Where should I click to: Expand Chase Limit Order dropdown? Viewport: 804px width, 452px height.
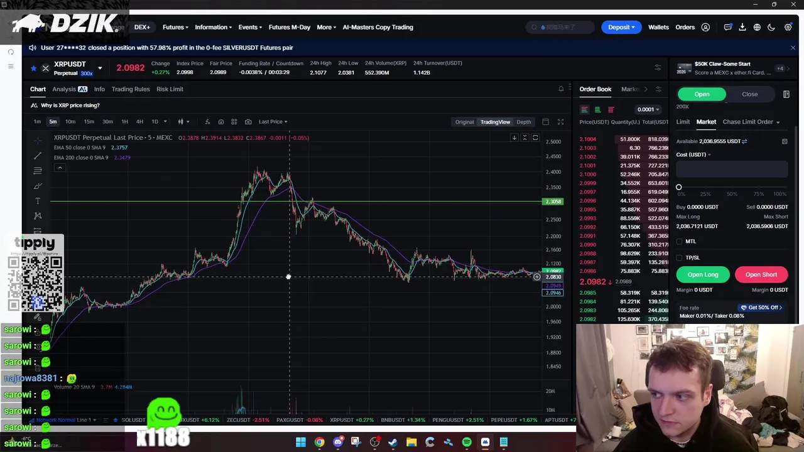(751, 122)
